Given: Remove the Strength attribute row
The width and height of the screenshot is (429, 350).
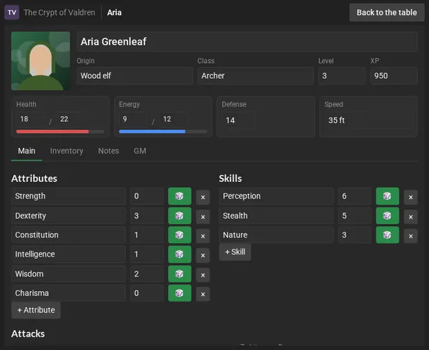Looking at the screenshot, I should click(x=203, y=197).
